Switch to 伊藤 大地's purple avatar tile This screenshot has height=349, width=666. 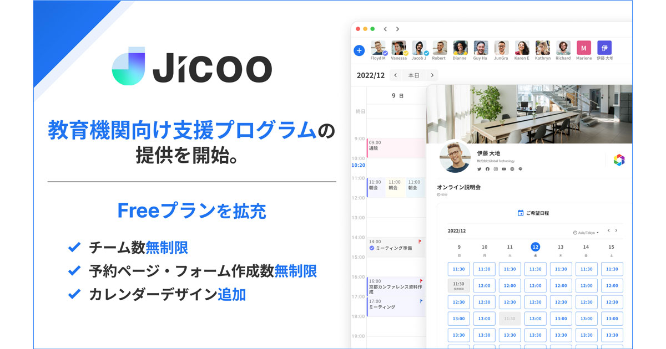[603, 48]
